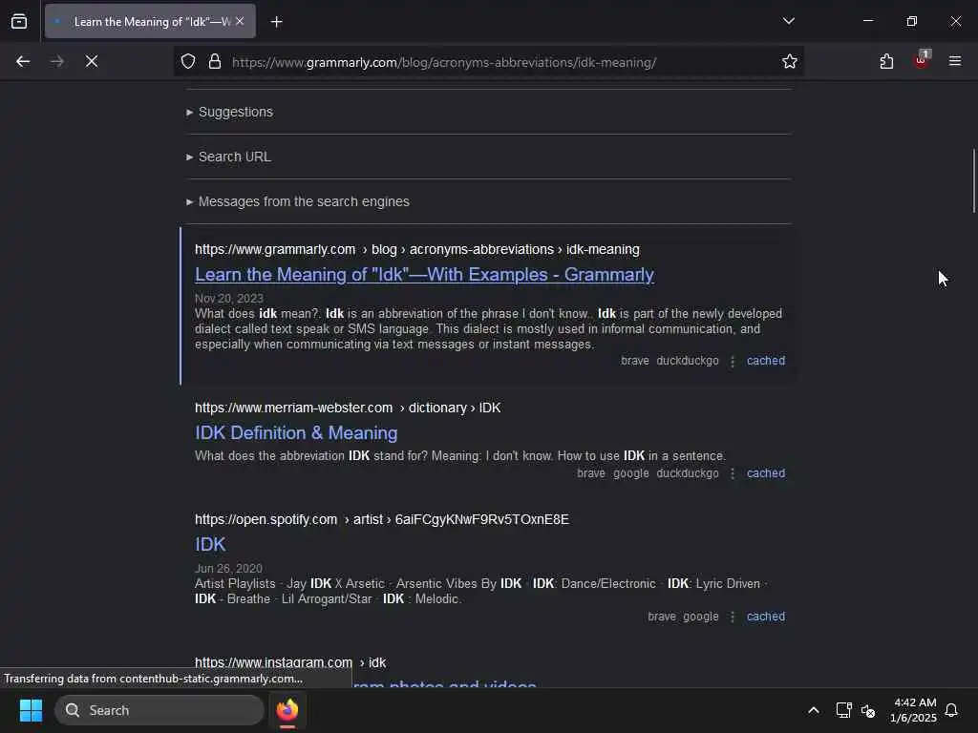Click the Nov 20, 2023 date text
Viewport: 978px width, 733px height.
click(229, 299)
